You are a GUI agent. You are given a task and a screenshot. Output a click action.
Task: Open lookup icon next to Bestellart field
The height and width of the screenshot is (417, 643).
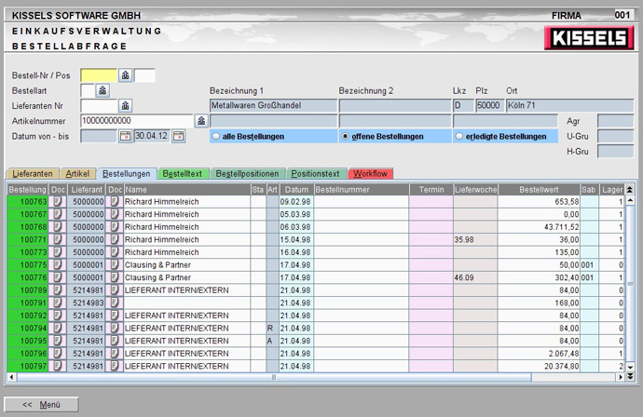click(103, 90)
